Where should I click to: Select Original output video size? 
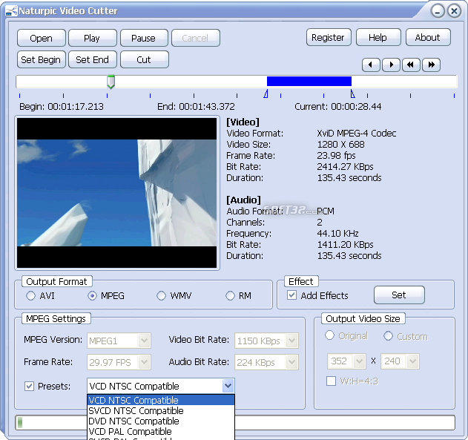click(329, 335)
